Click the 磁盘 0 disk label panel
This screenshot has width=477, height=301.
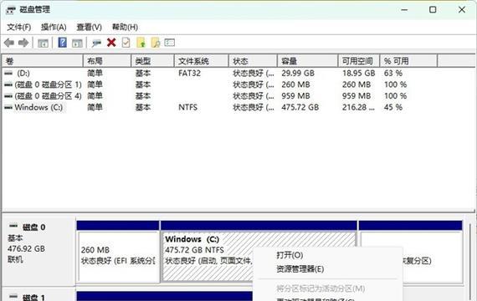(38, 243)
